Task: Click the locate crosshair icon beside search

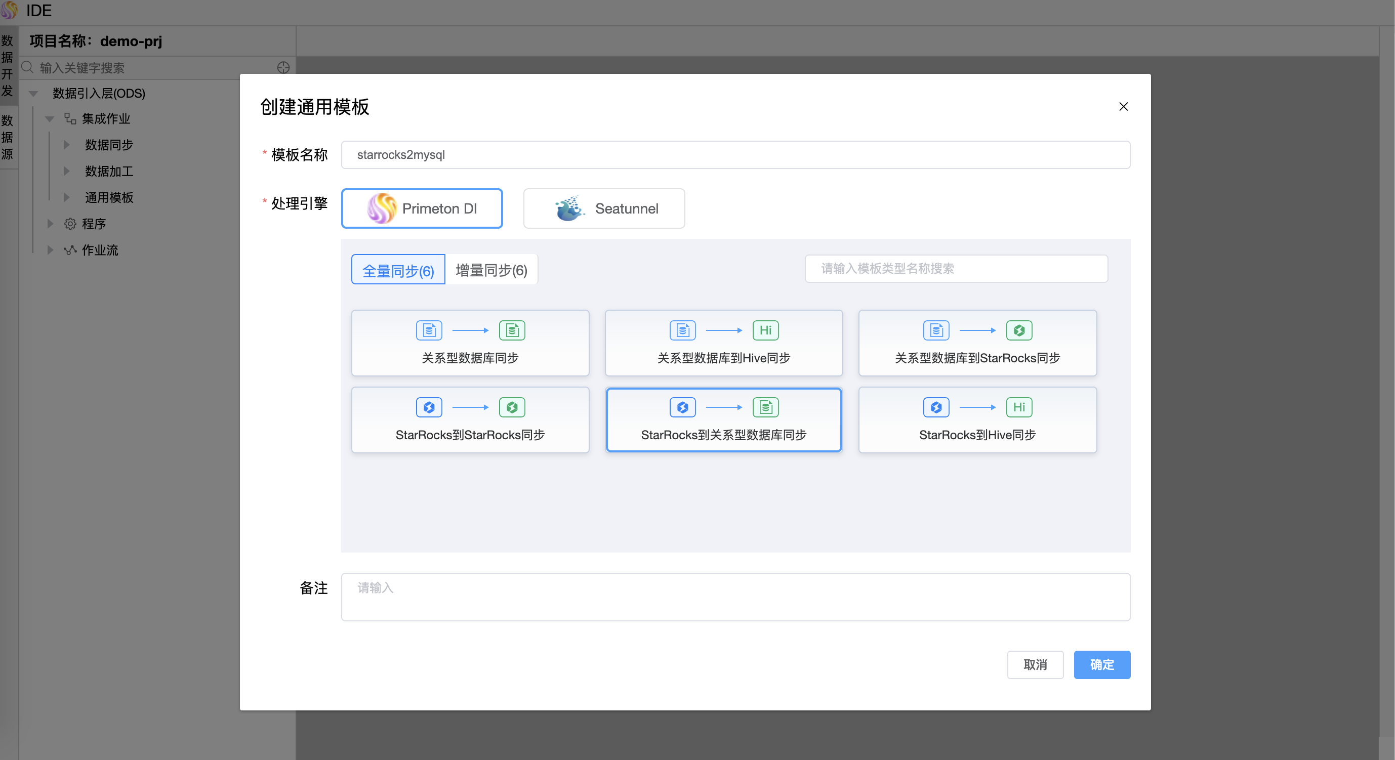Action: (x=283, y=68)
